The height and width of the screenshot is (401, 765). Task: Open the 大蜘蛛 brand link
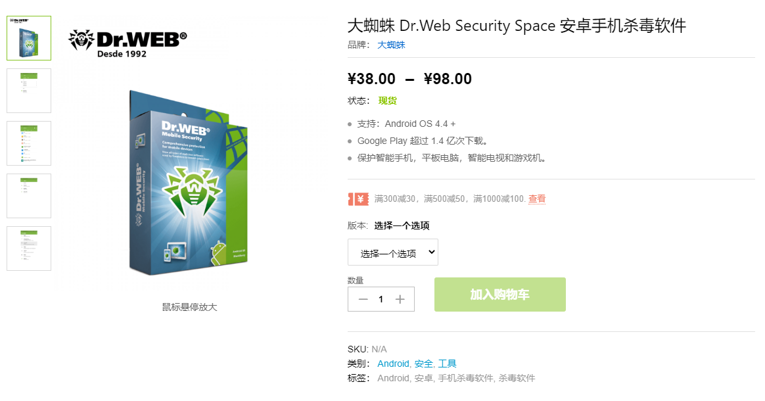[x=391, y=45]
